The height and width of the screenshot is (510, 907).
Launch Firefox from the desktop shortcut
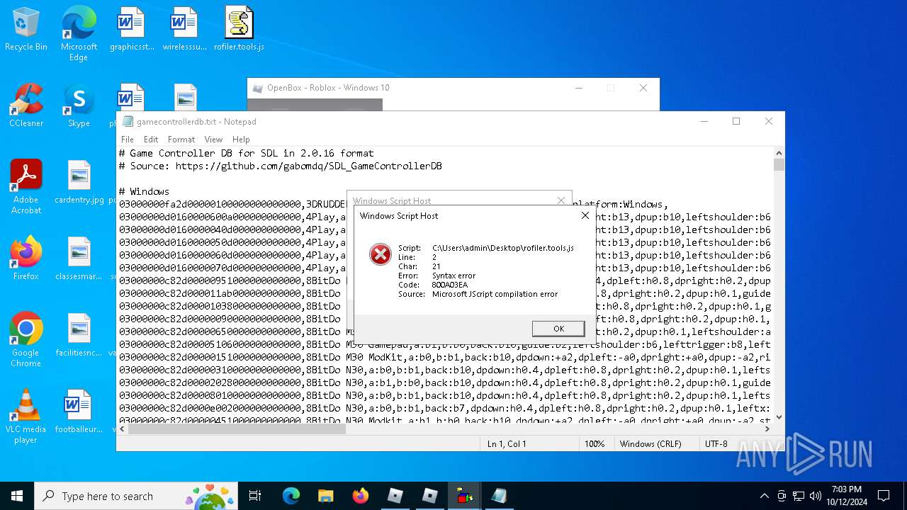(26, 259)
